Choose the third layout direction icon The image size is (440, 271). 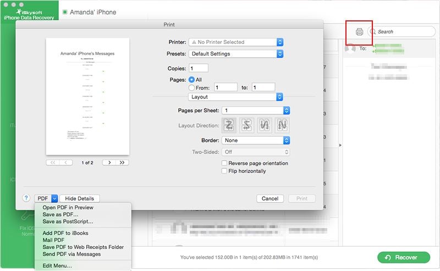(x=265, y=125)
